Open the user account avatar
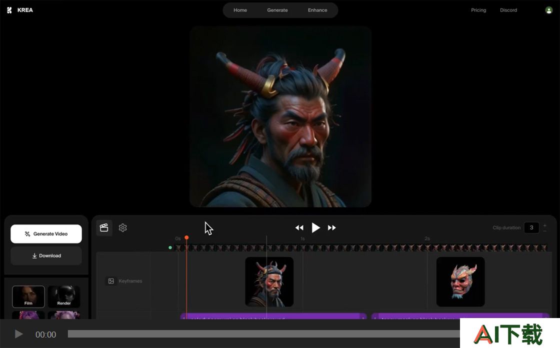Image resolution: width=560 pixels, height=348 pixels. 549,10
